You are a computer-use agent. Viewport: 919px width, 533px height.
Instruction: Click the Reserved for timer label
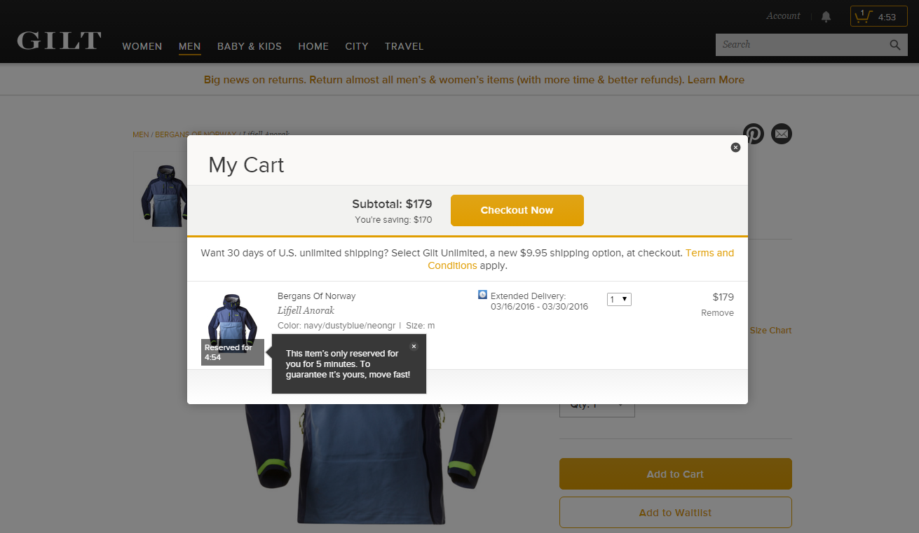pos(232,352)
